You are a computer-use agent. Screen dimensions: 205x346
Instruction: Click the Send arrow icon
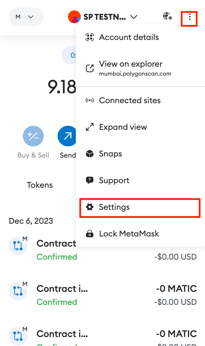67,136
